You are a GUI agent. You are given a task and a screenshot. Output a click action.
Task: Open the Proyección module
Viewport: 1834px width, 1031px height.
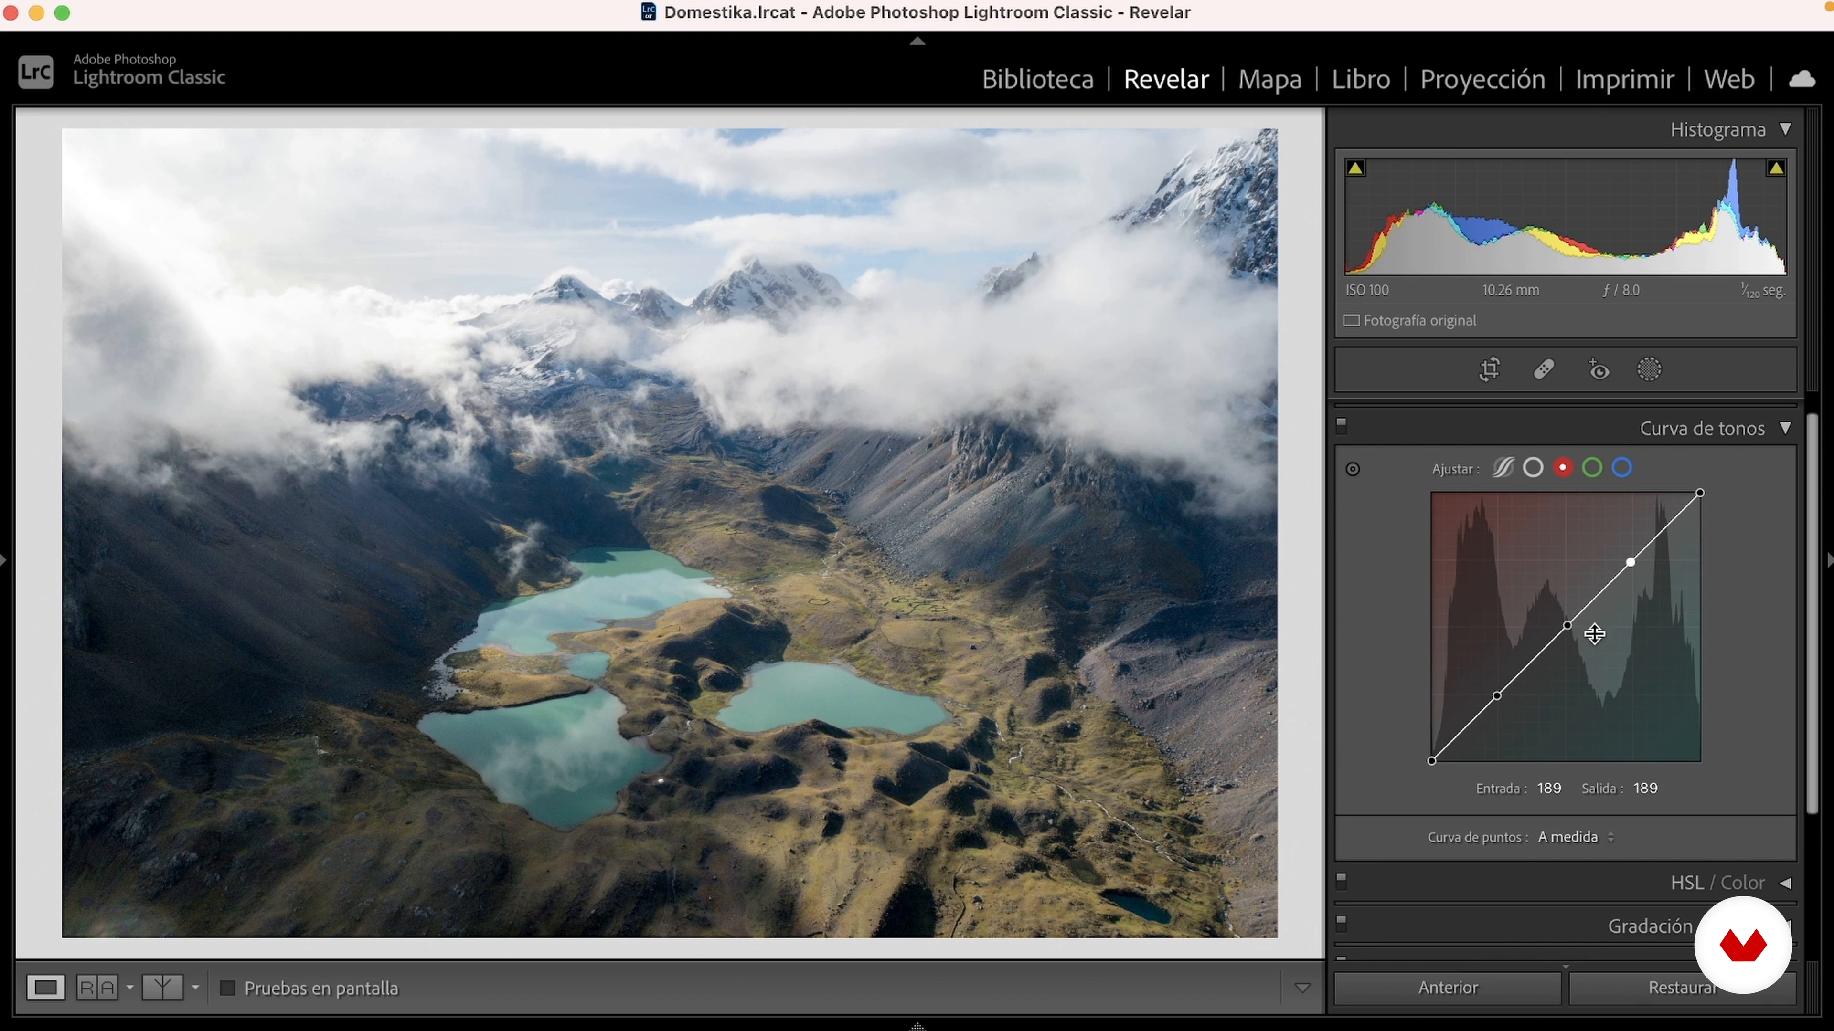[x=1482, y=79]
